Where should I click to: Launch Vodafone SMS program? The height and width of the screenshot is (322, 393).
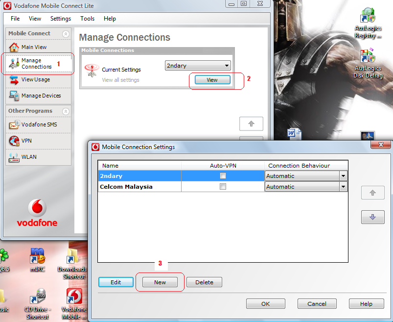[39, 124]
